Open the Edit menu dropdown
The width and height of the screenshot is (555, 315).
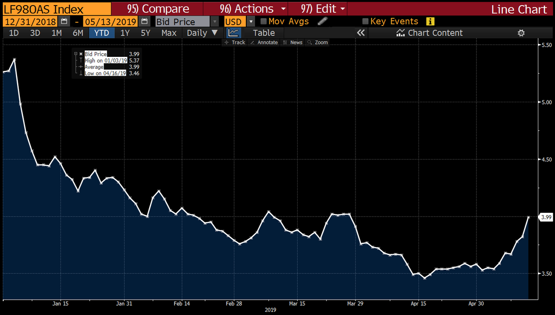click(x=323, y=8)
